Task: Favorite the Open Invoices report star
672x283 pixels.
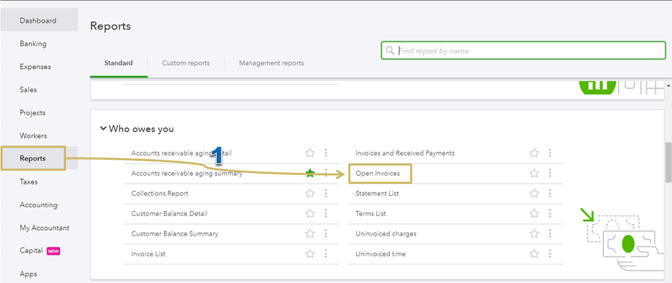Action: (534, 173)
